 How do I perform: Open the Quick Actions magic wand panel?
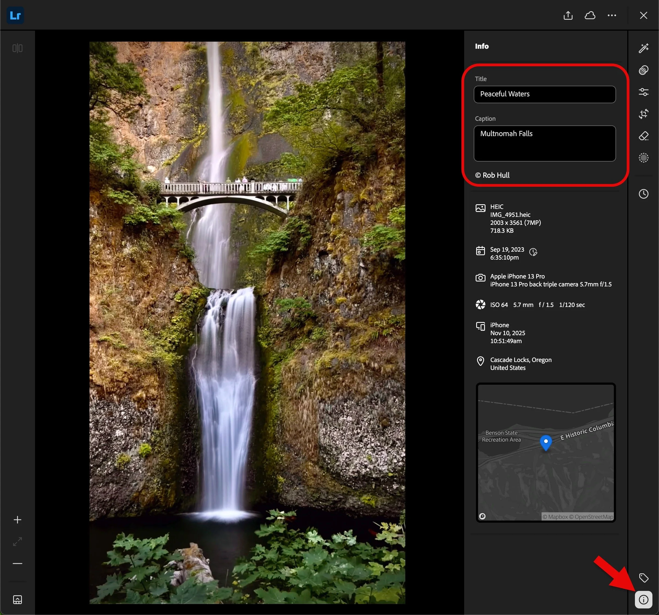[643, 48]
